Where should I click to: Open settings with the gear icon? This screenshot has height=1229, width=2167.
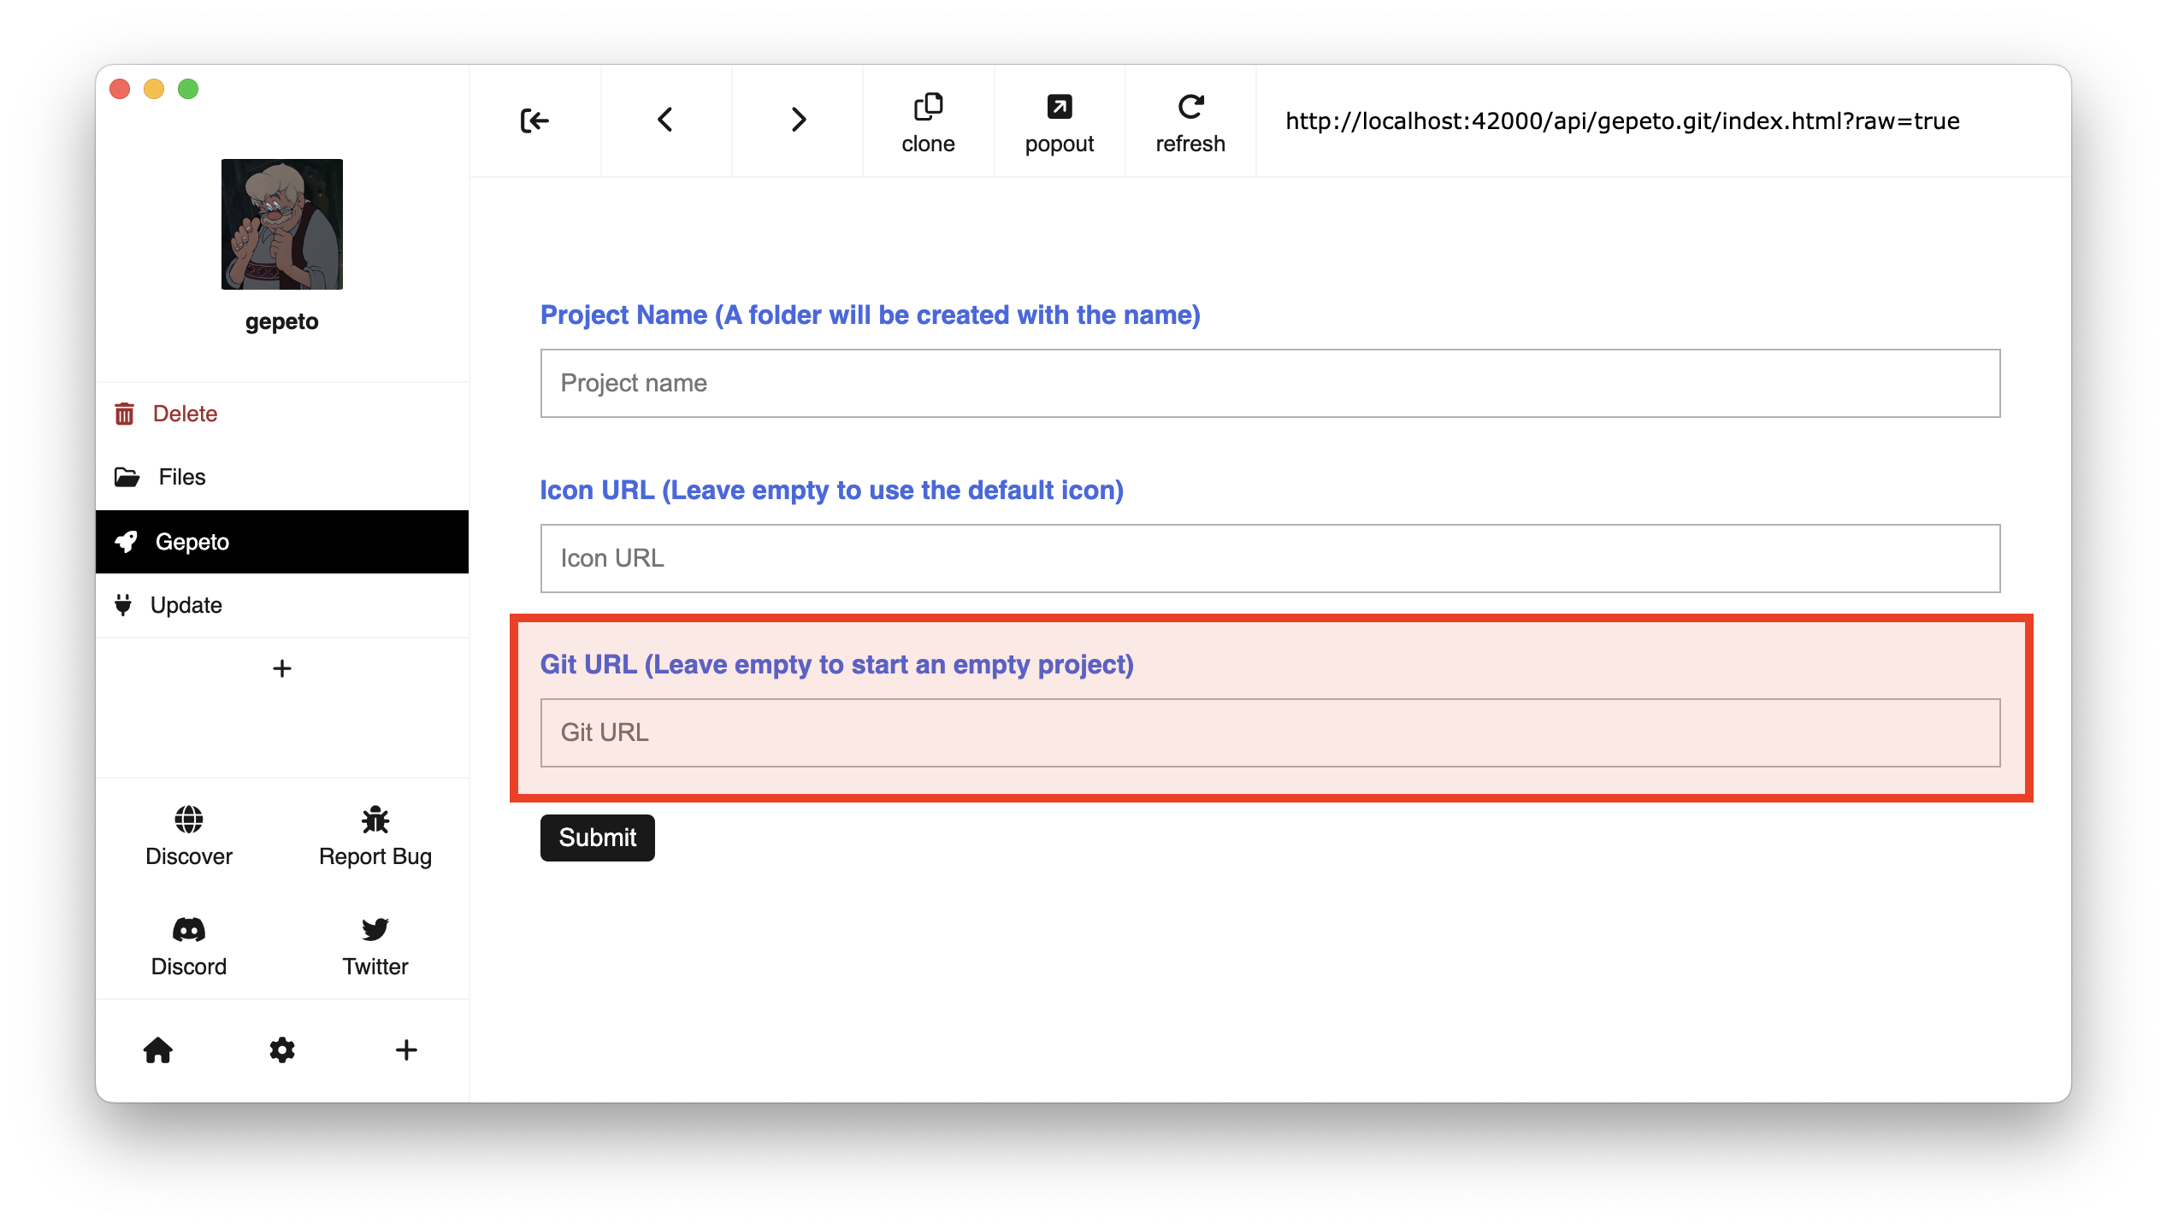282,1050
